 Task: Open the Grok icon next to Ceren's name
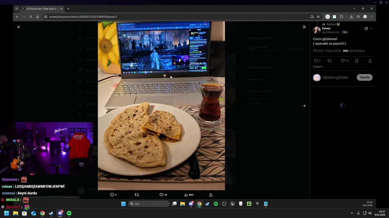(x=366, y=28)
